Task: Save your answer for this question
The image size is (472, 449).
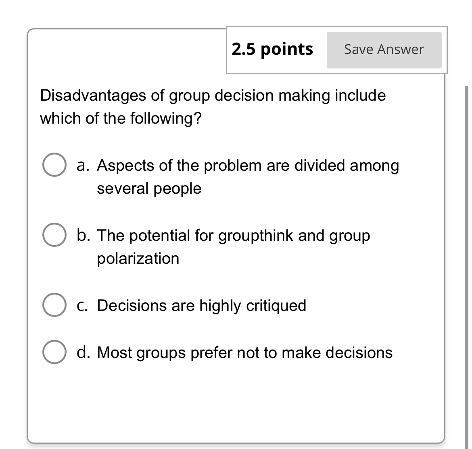Action: 384,49
